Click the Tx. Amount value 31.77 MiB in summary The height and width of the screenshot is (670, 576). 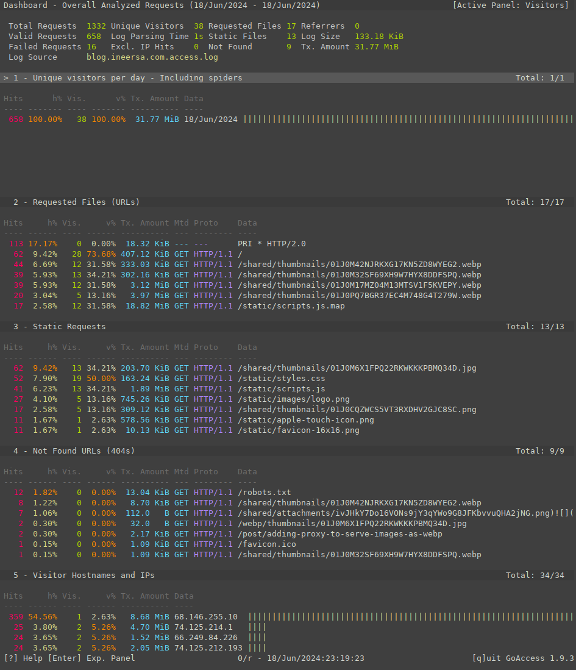377,46
